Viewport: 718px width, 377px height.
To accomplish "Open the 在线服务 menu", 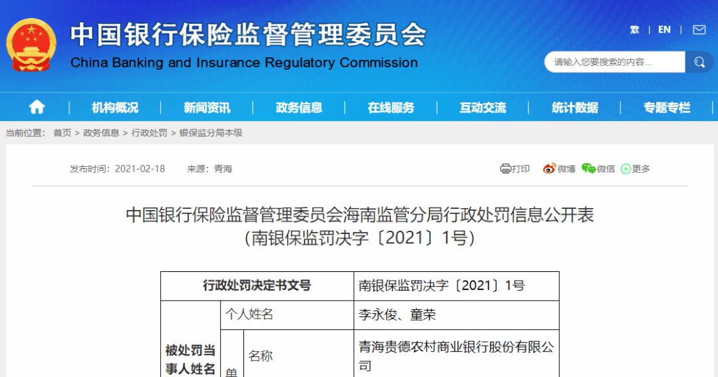I will pyautogui.click(x=391, y=108).
